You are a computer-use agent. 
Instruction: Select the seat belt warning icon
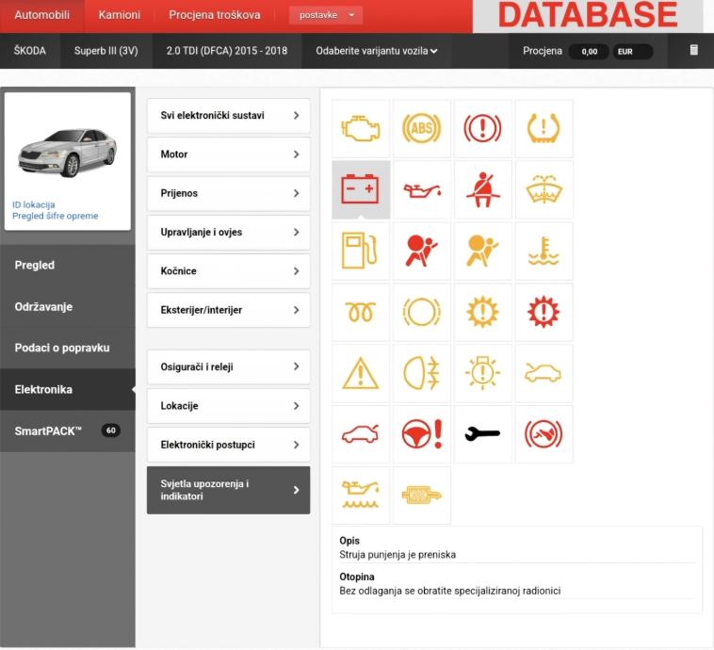[482, 190]
